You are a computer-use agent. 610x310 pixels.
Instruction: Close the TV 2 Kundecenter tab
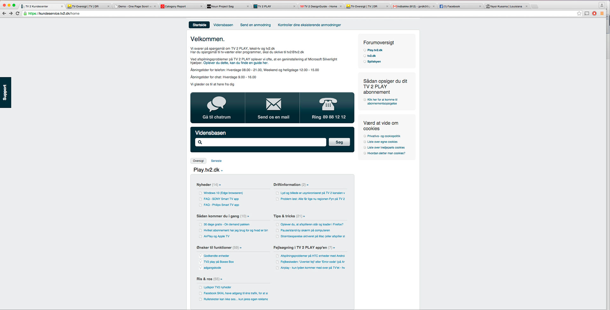click(62, 6)
